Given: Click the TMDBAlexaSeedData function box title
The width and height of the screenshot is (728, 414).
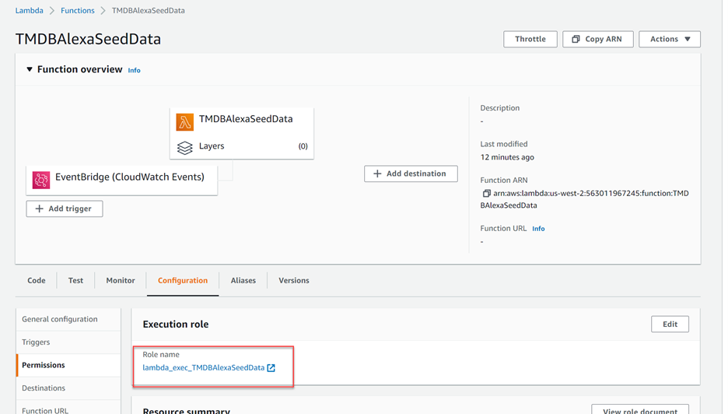Looking at the screenshot, I should 246,119.
